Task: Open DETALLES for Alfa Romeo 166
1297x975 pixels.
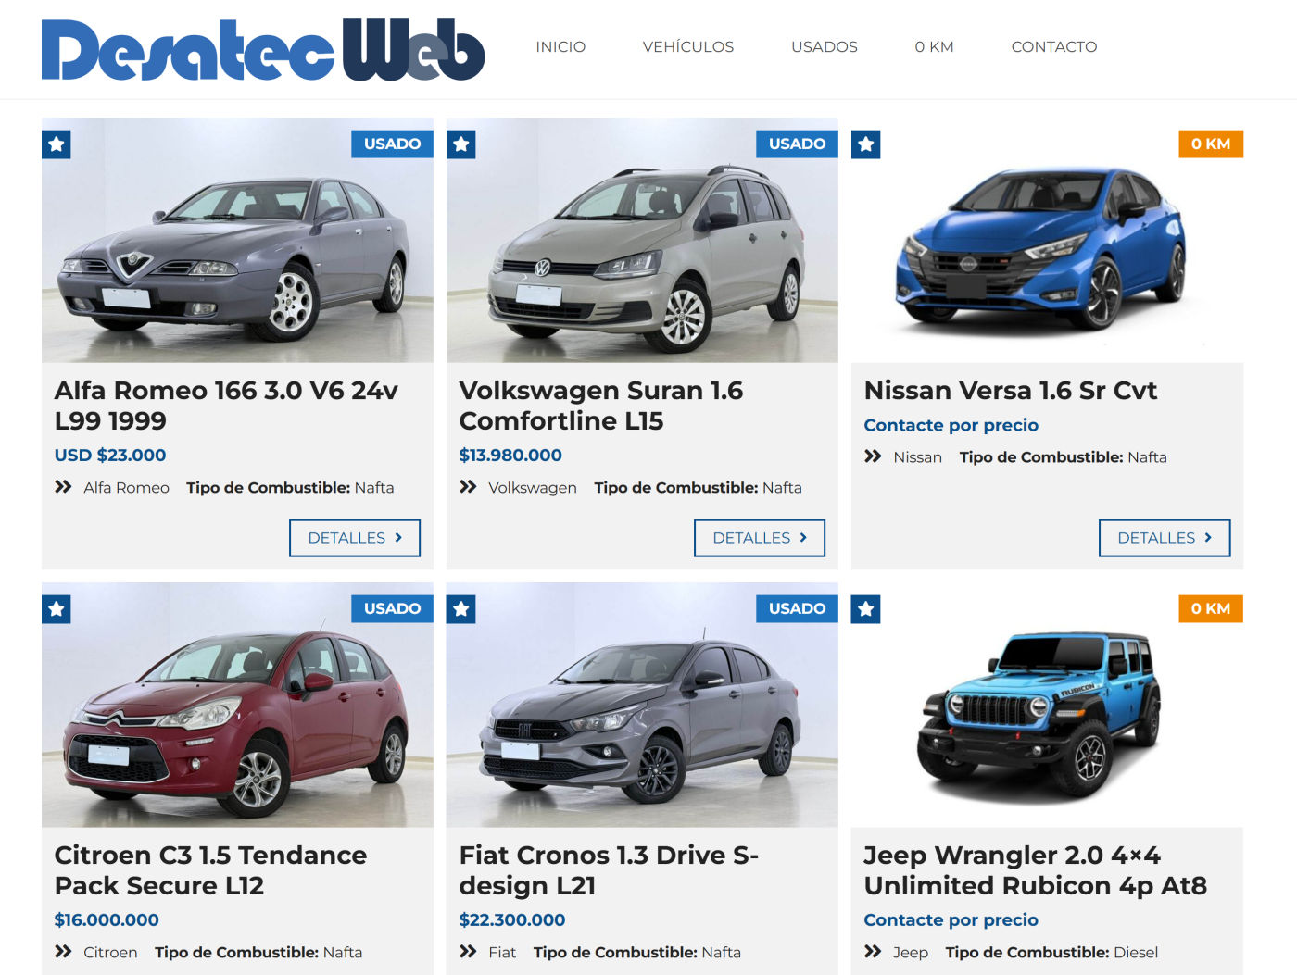Action: tap(355, 538)
